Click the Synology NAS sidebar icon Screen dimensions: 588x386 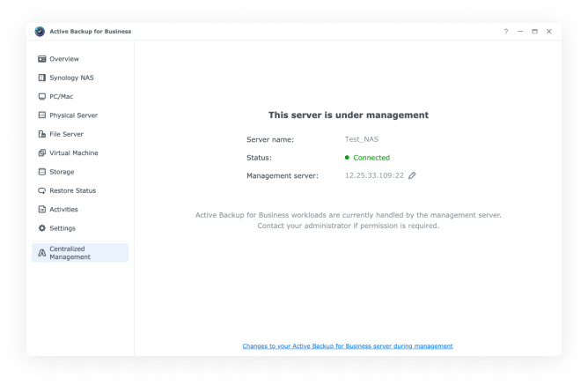pyautogui.click(x=41, y=78)
